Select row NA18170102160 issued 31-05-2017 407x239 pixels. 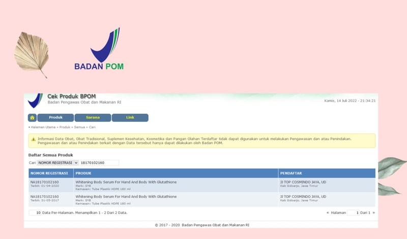point(202,200)
